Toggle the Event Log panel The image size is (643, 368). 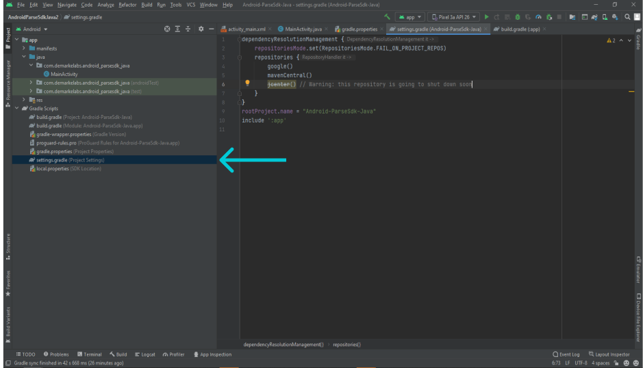(x=566, y=354)
